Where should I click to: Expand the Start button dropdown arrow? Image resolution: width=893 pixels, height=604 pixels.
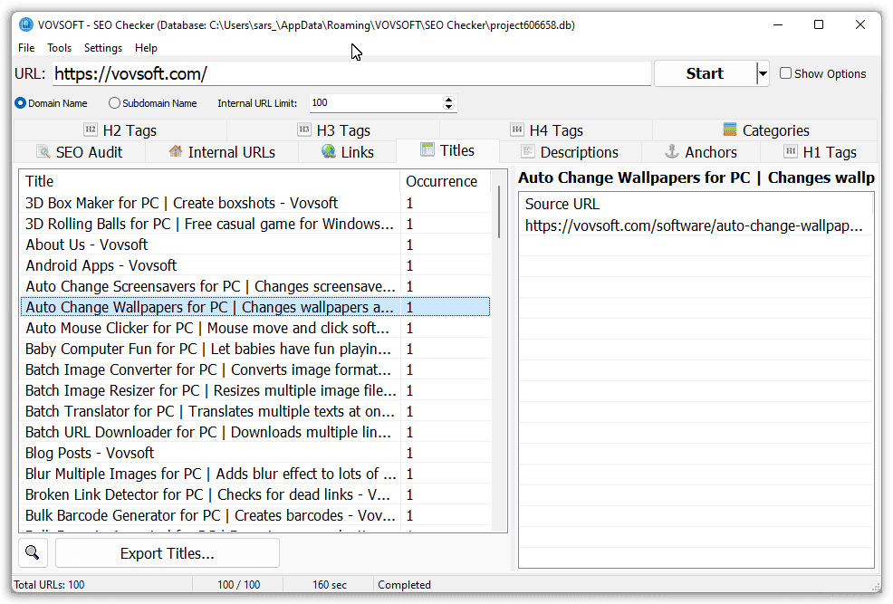tap(763, 73)
